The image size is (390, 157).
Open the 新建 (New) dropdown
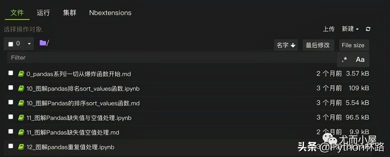point(350,29)
